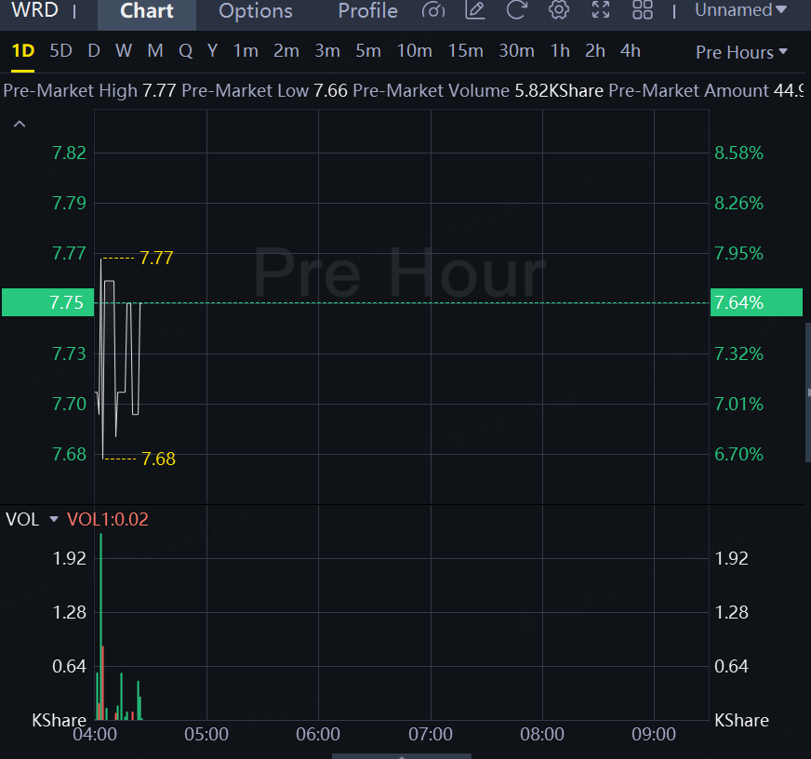
Task: Switch to the Y yearly interval
Action: [212, 51]
